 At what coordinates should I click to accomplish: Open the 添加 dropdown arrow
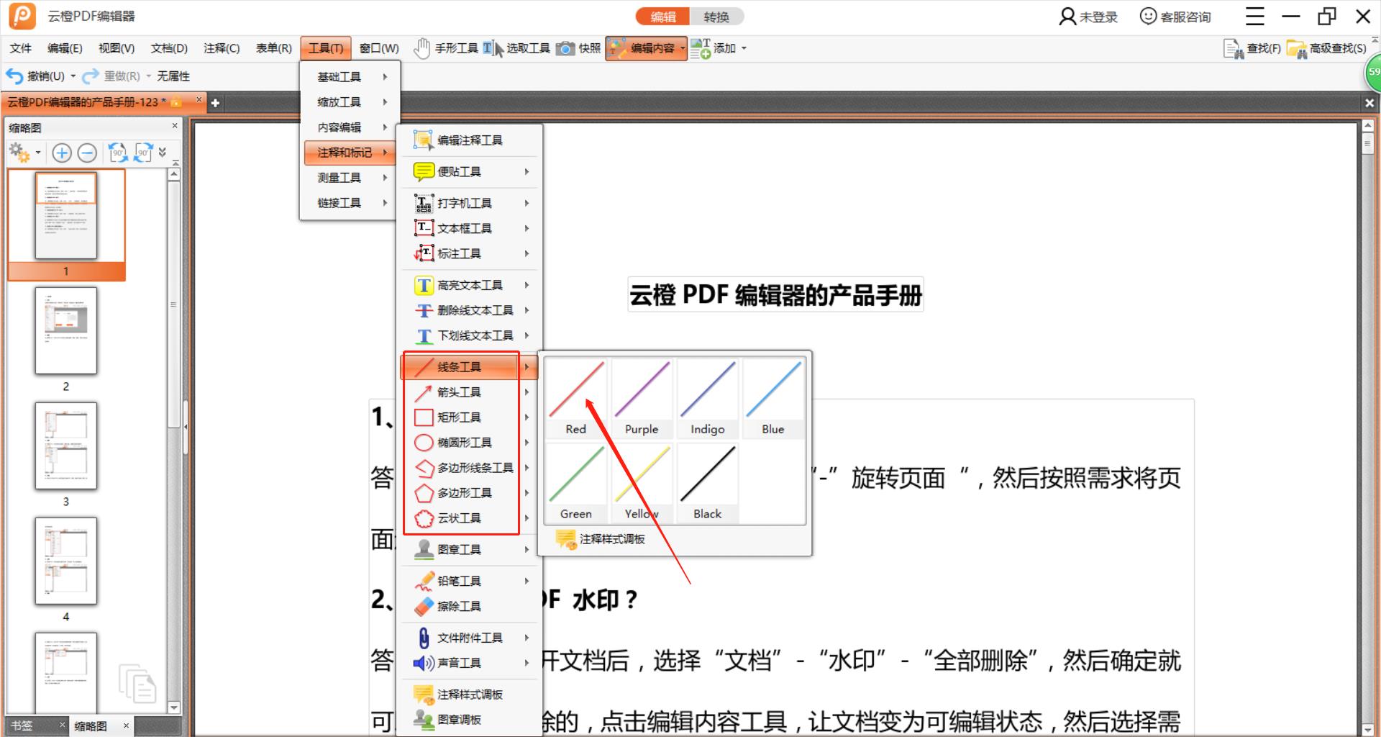(745, 48)
